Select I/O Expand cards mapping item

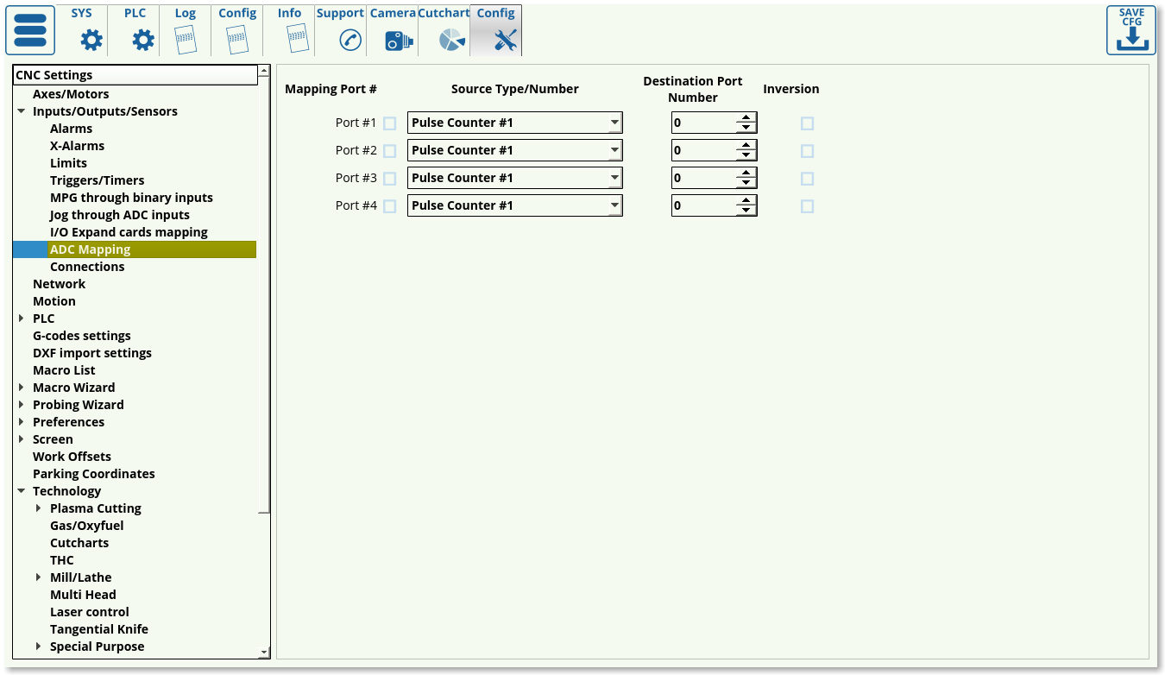tap(129, 232)
